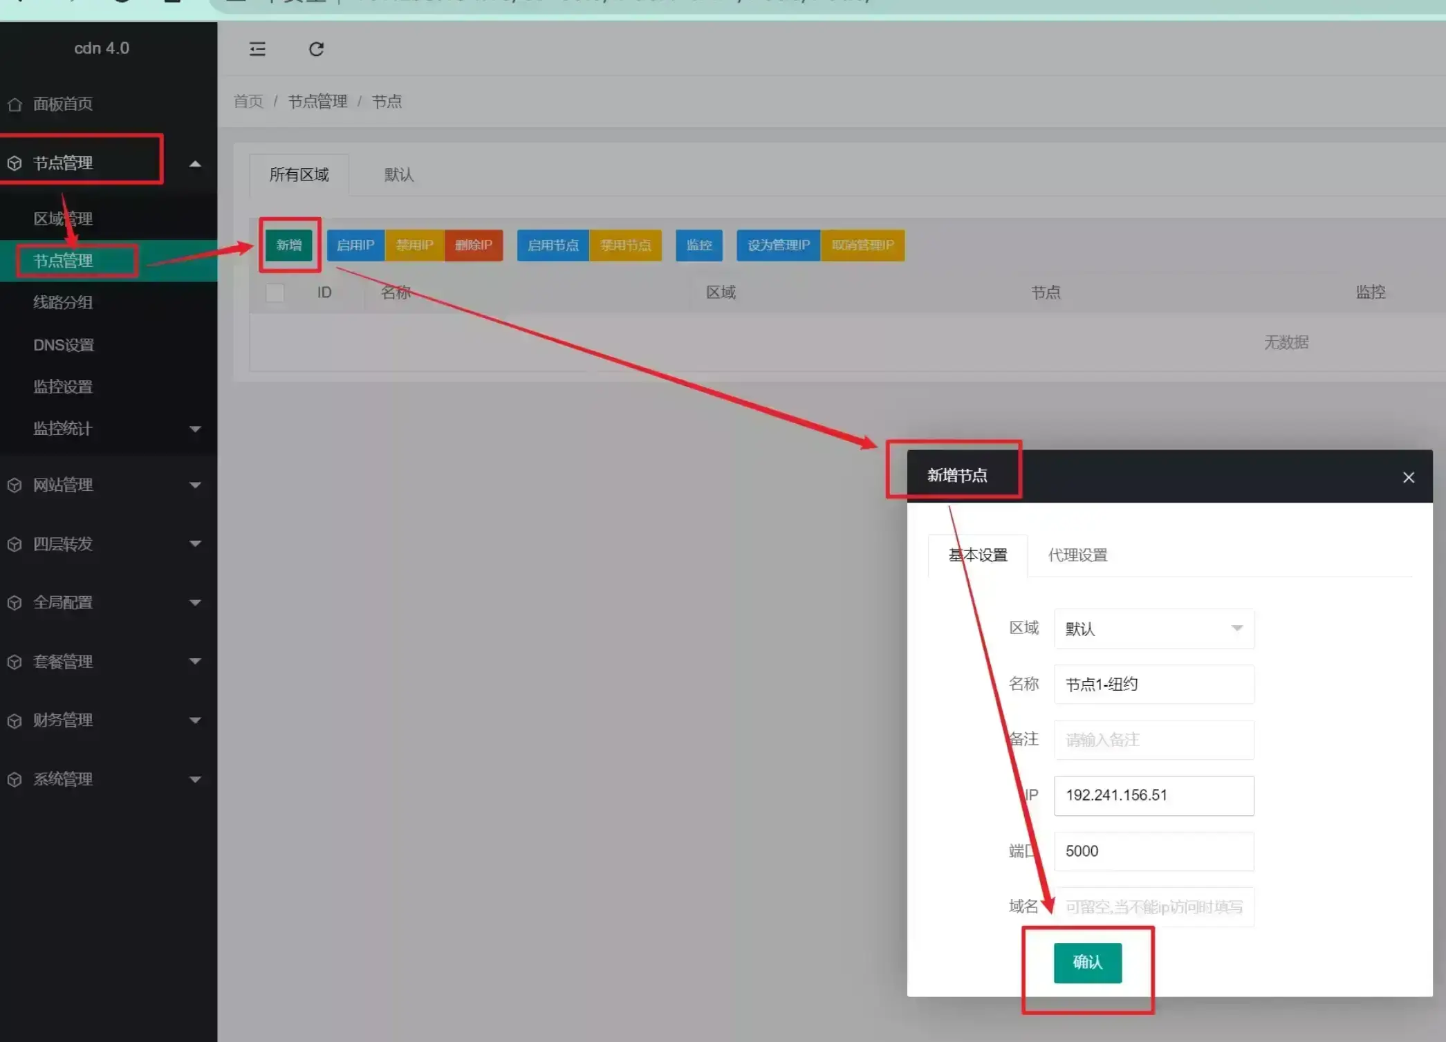Collapse the 节点管理 sidebar section arrow
The image size is (1446, 1042).
pyautogui.click(x=195, y=164)
